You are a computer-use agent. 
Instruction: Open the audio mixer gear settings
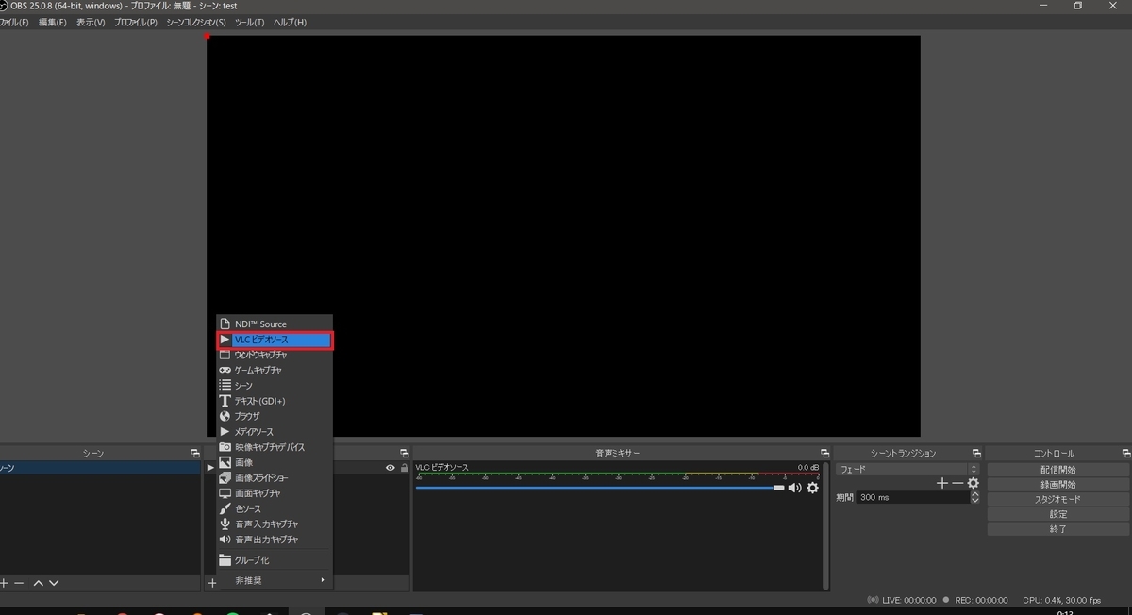pyautogui.click(x=812, y=488)
